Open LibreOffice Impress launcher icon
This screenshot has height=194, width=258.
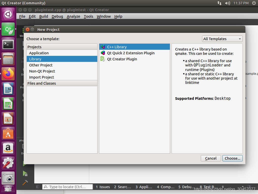(8, 118)
